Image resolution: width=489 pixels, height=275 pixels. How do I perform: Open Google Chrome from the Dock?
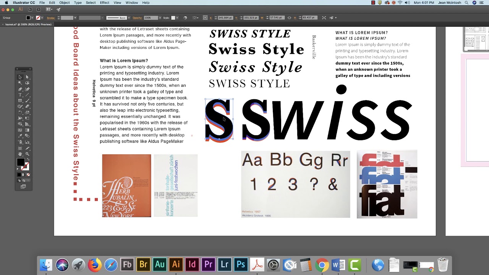tap(322, 264)
